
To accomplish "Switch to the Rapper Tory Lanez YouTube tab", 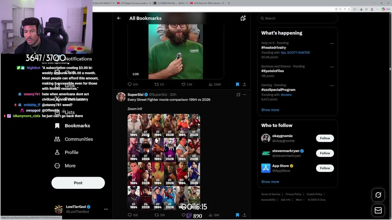I will pos(135,3).
